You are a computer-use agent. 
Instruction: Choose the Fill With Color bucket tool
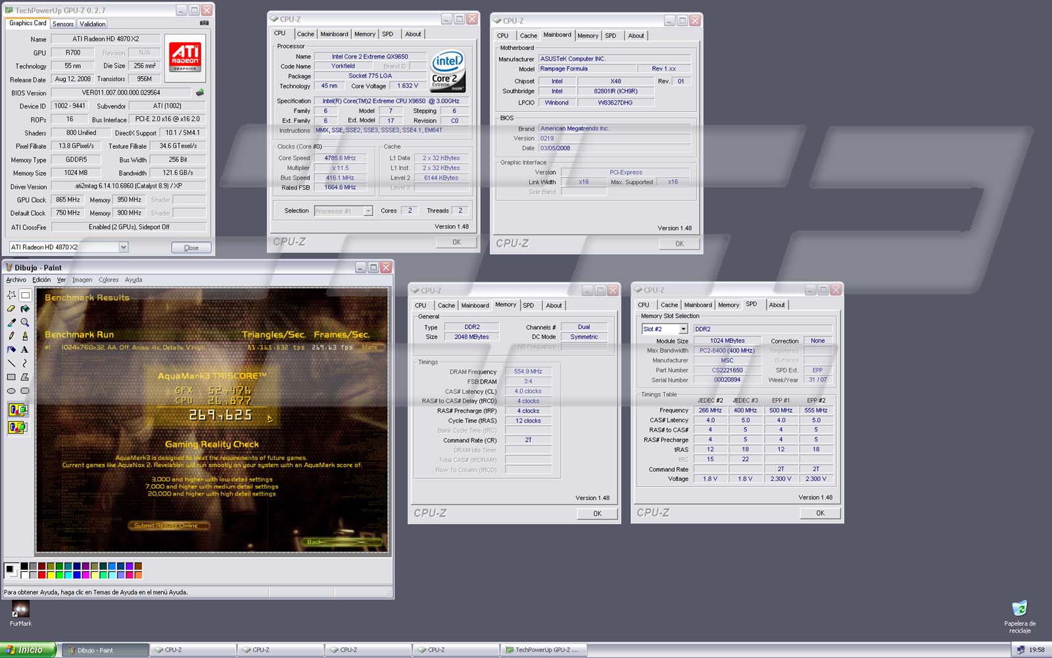[x=25, y=309]
